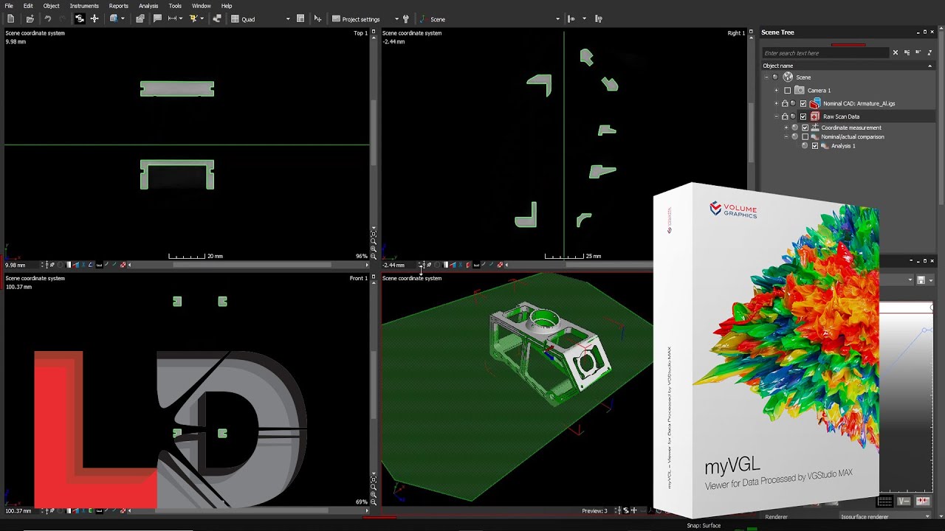This screenshot has width=945, height=531.
Task: Open the Help menu
Action: pos(227,6)
